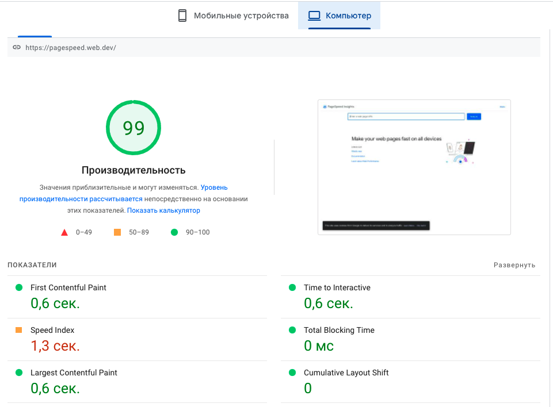
Task: Click the link chain icon beside URL
Action: tap(17, 47)
